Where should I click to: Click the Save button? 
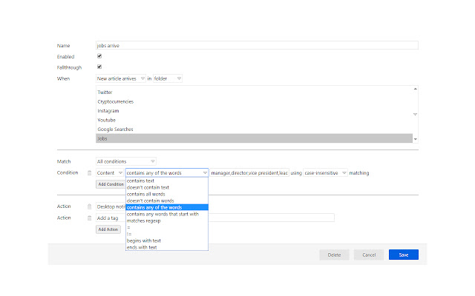(403, 255)
